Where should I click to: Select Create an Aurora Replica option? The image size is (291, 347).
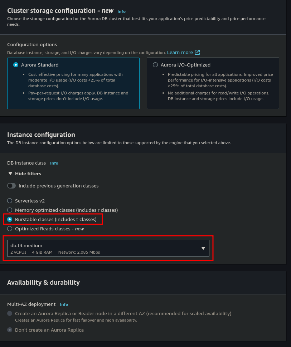pos(10,313)
